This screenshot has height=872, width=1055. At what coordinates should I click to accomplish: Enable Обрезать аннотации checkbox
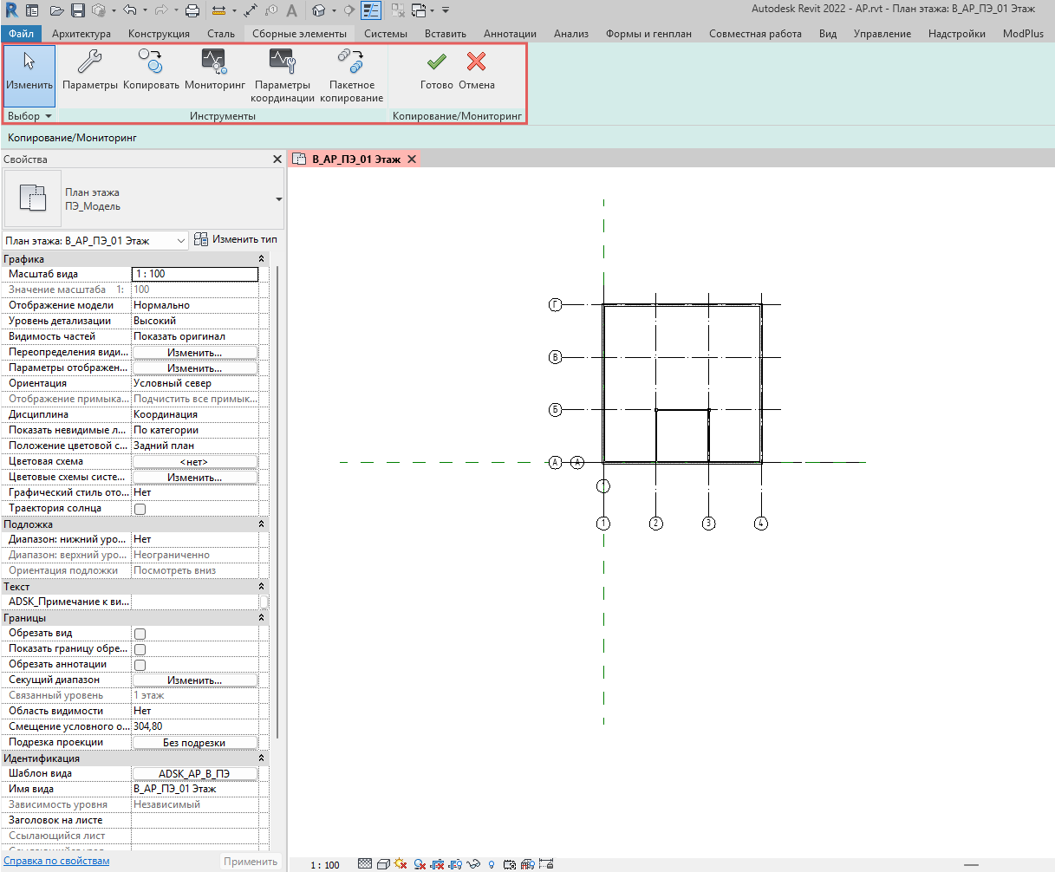point(140,665)
